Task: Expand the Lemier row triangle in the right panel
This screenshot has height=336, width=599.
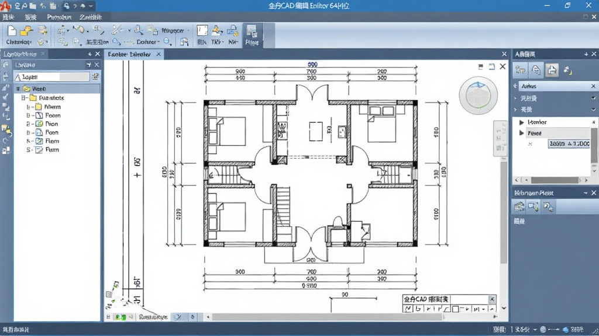Action: pyautogui.click(x=521, y=123)
